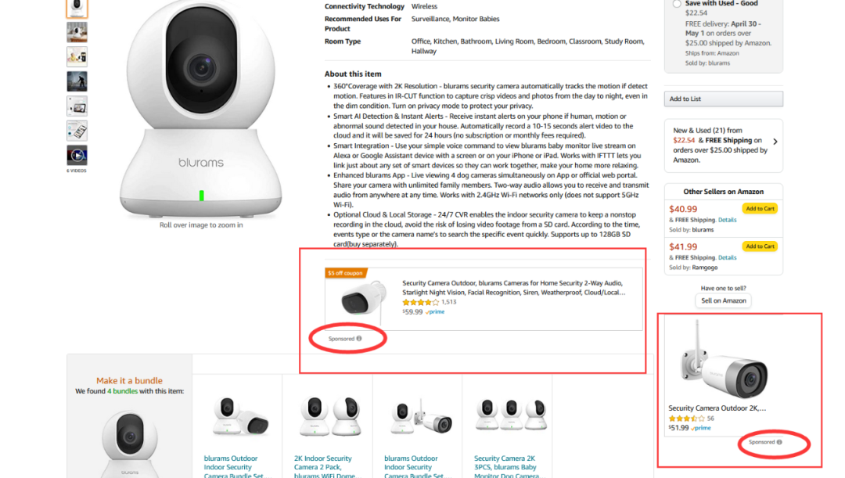Image resolution: width=845 pixels, height=478 pixels.
Task: Add the $40.99 blurams offer to cart
Action: coord(760,209)
